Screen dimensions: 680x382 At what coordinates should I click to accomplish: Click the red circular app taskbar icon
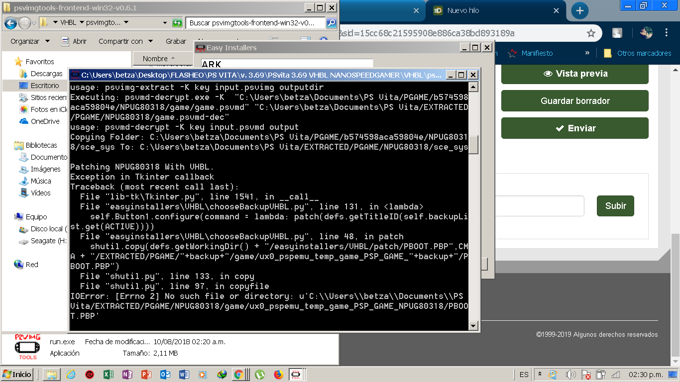[x=90, y=375]
